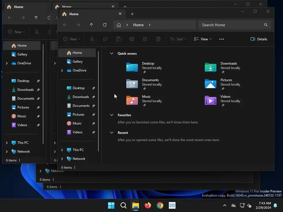Unpin Music in front window sidebar
The image size is (283, 212).
[93, 123]
